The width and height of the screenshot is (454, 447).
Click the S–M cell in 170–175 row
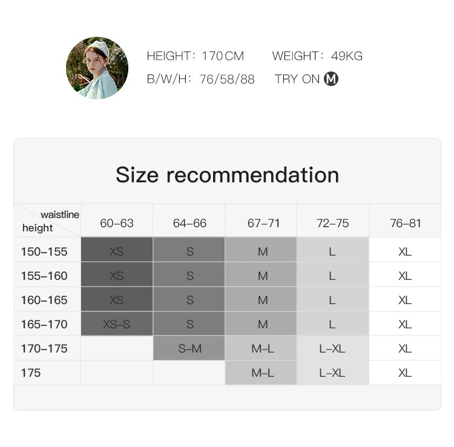(x=189, y=348)
